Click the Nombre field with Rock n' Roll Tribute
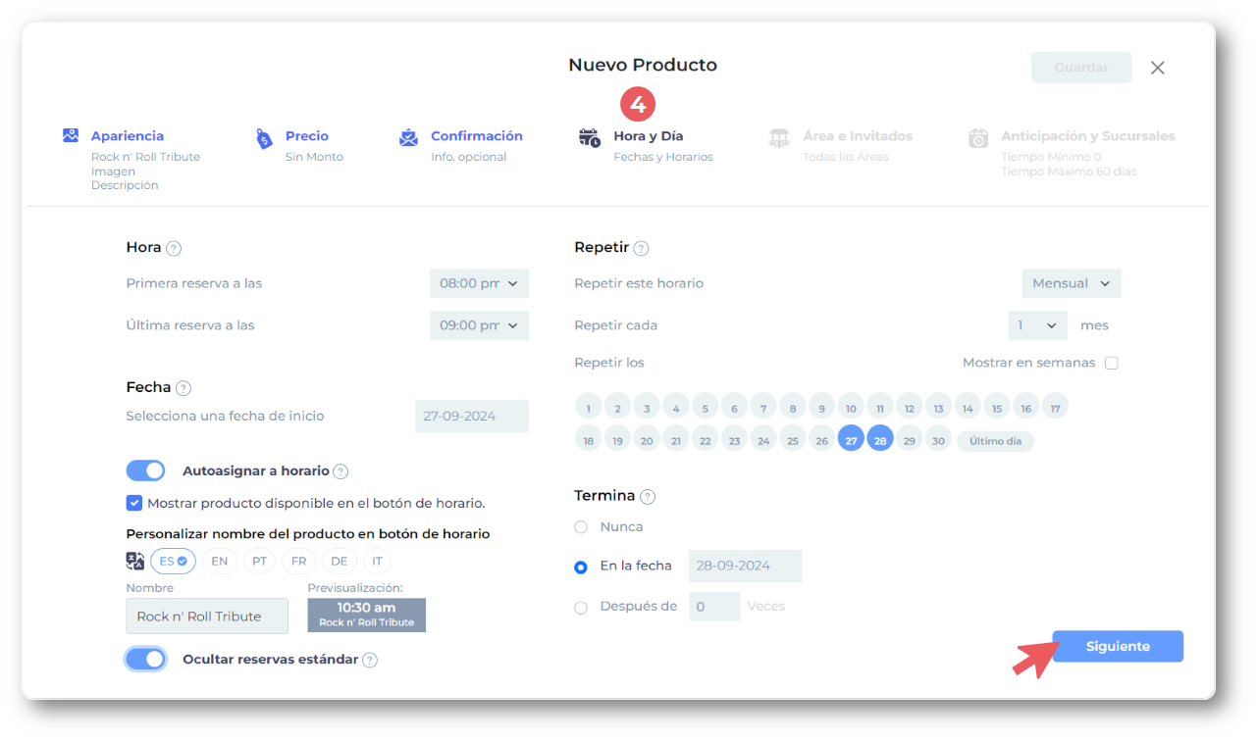 pyautogui.click(x=207, y=617)
